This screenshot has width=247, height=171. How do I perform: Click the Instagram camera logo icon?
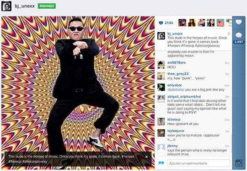click(239, 163)
